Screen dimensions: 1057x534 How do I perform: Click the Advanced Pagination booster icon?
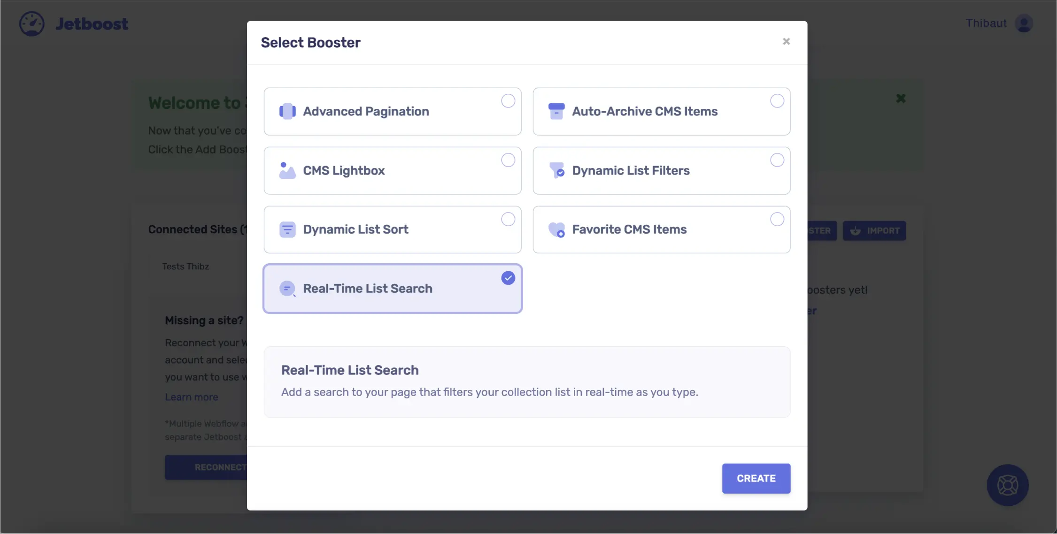(287, 111)
